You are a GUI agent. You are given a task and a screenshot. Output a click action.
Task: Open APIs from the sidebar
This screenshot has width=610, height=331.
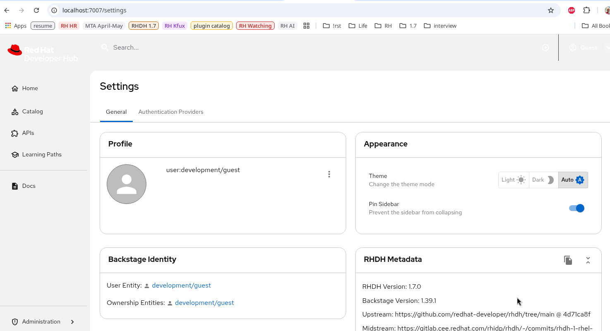[28, 133]
